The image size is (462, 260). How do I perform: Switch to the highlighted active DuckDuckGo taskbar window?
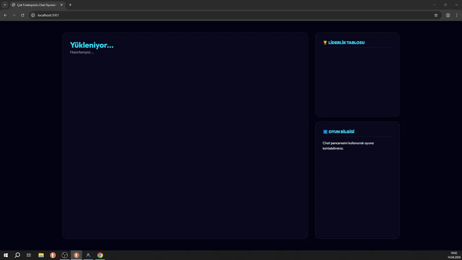(x=77, y=255)
